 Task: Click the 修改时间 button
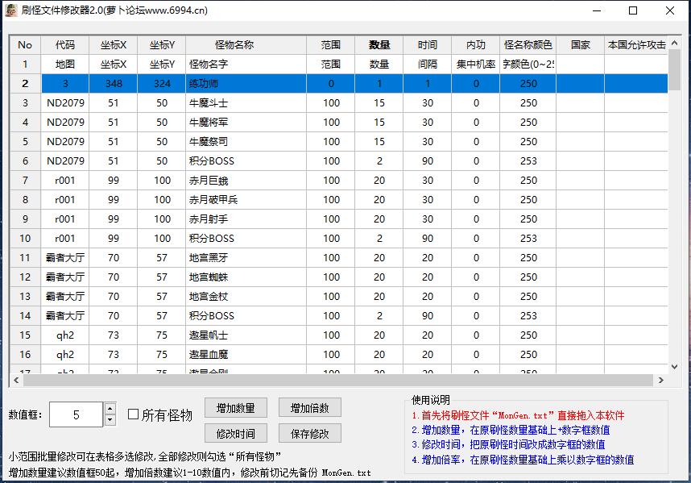click(x=236, y=434)
